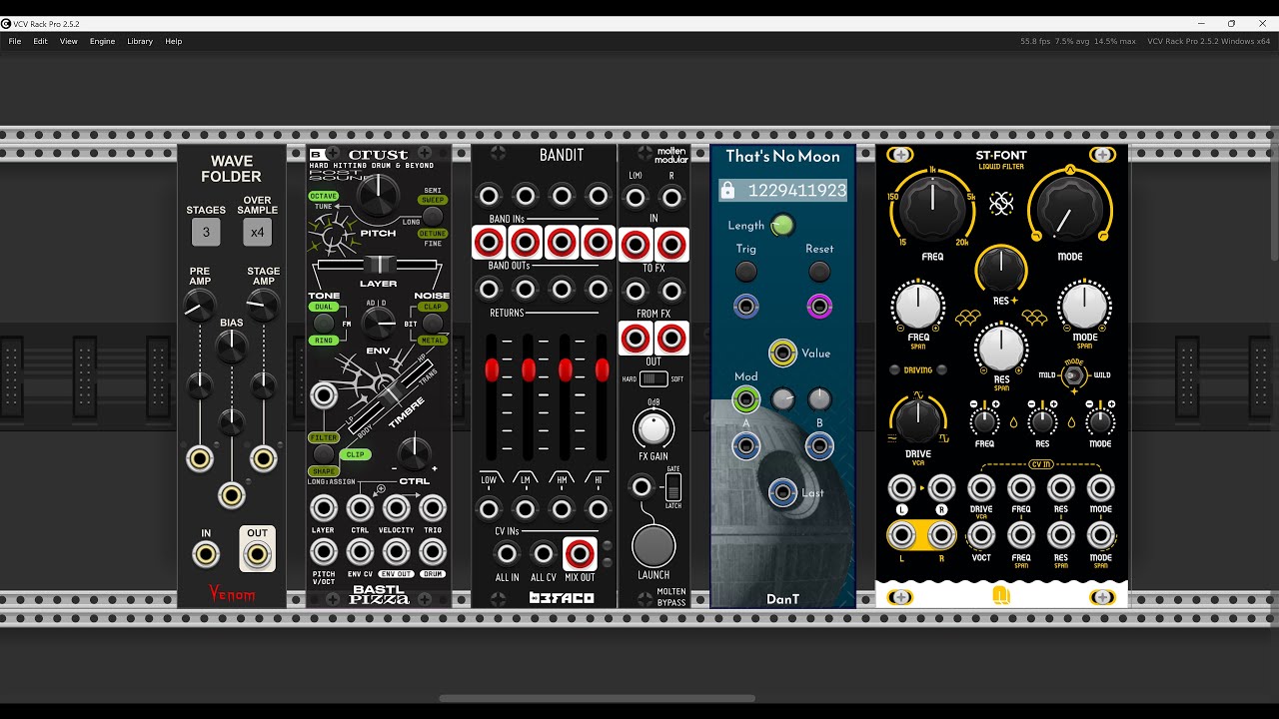Click the Crust VELOCITY input jack
This screenshot has width=1279, height=719.
397,508
